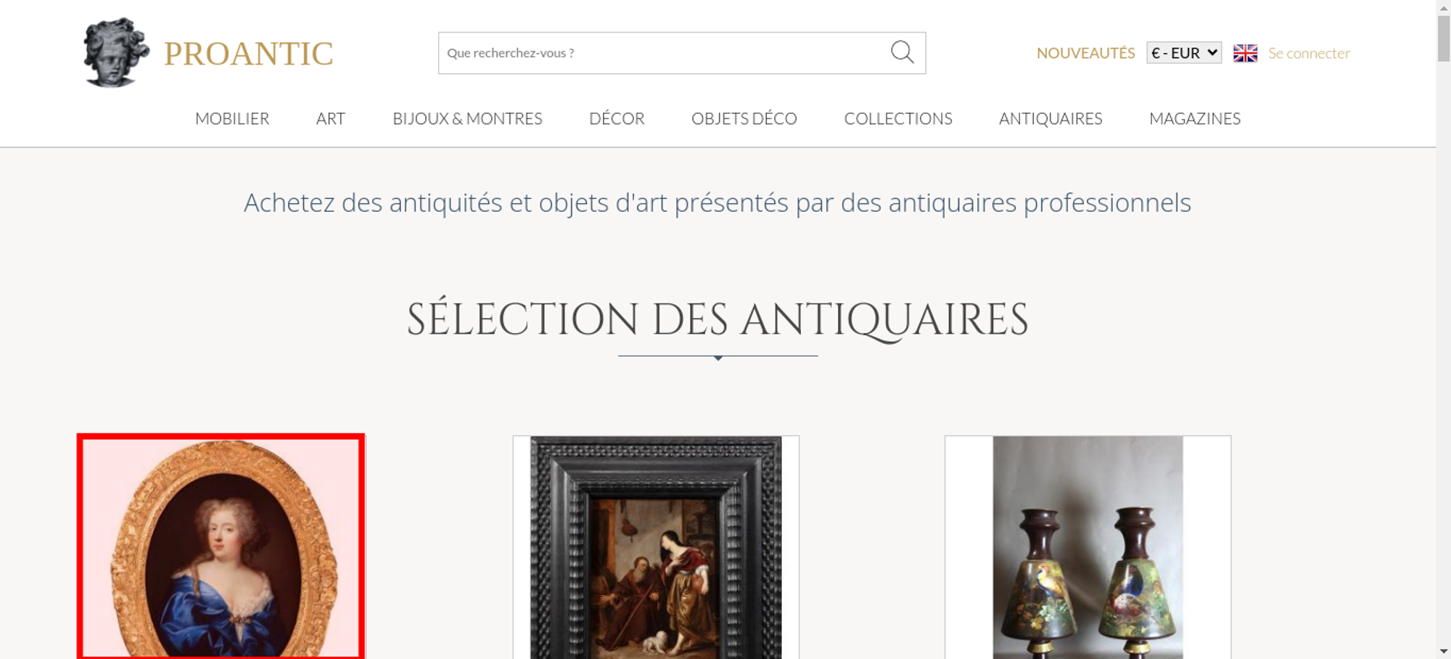Click the magnifying glass search icon
The width and height of the screenshot is (1451, 659).
[902, 52]
